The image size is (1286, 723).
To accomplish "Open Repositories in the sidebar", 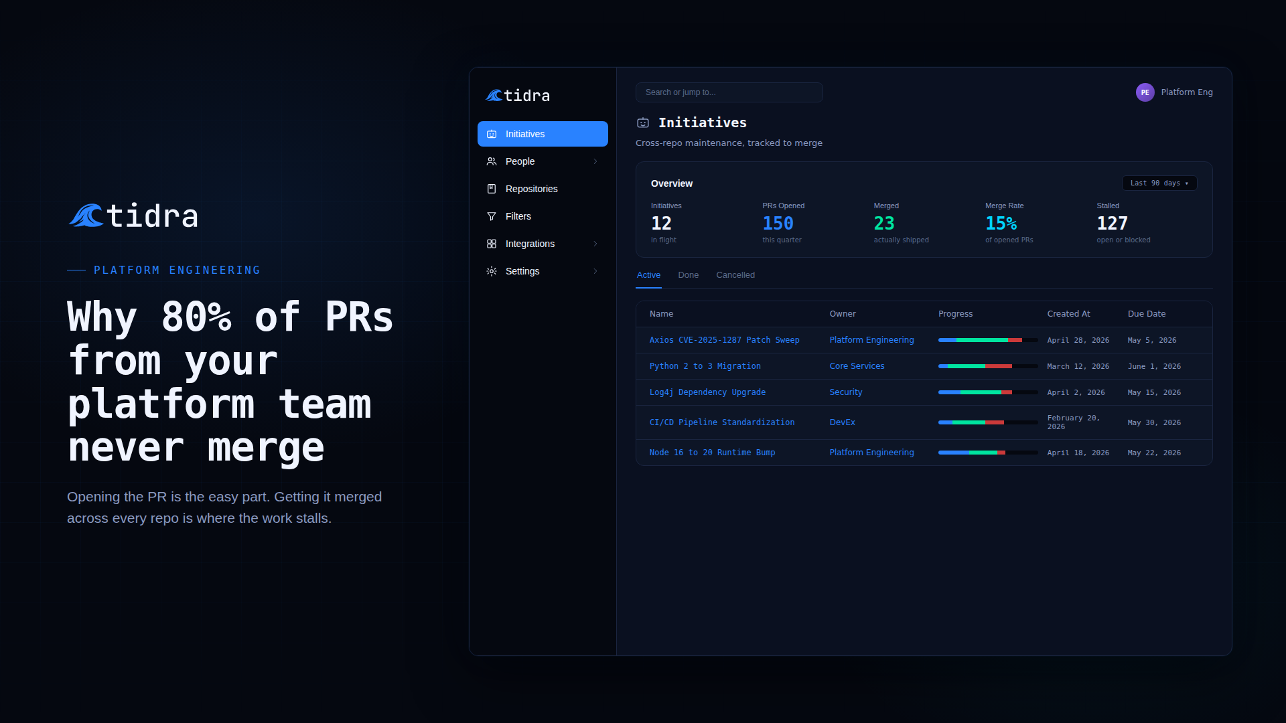I will [543, 189].
